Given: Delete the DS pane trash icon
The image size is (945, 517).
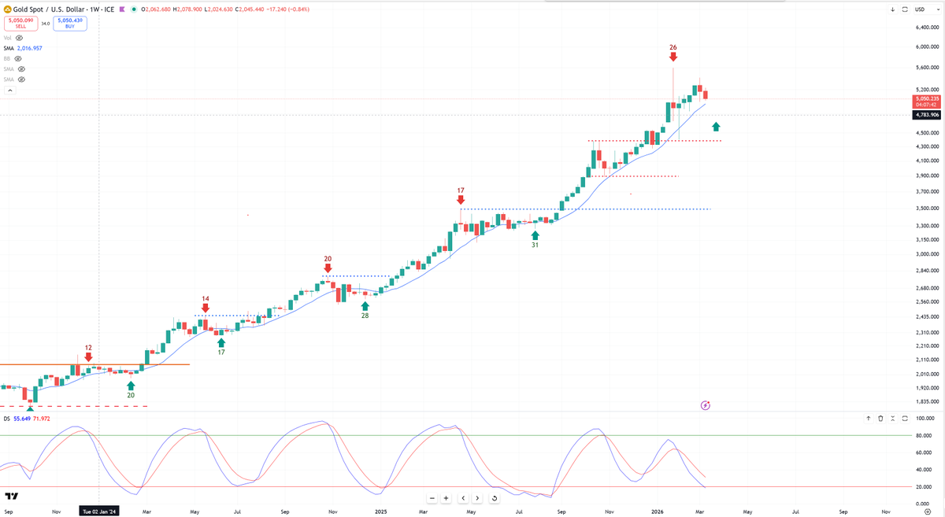Looking at the screenshot, I should [881, 419].
